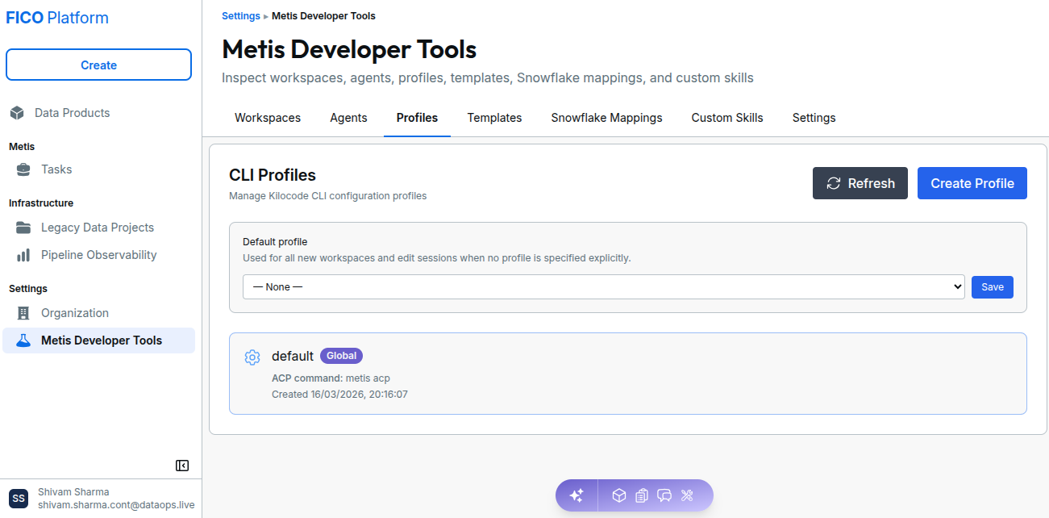The width and height of the screenshot is (1049, 518).
Task: Click the sparkles AI assistant icon
Action: pyautogui.click(x=577, y=495)
